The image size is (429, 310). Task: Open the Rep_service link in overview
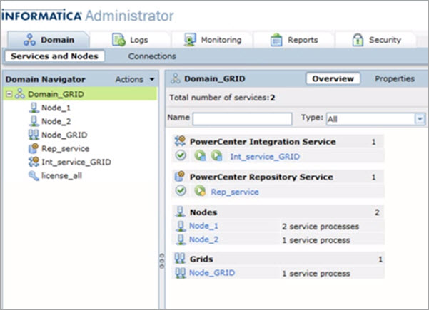tap(235, 192)
